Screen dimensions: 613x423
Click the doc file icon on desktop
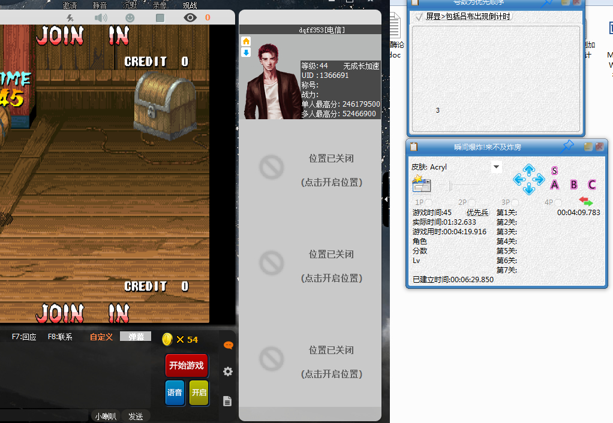(x=395, y=35)
